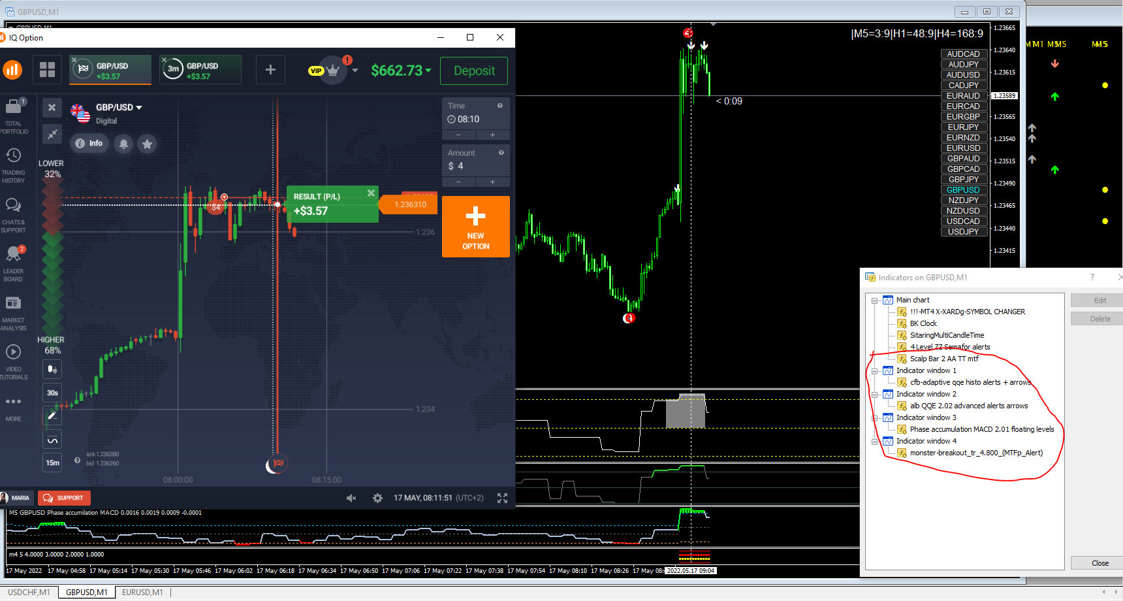Collapse the Indicator window 1 node
This screenshot has height=601, width=1123.
pos(875,371)
